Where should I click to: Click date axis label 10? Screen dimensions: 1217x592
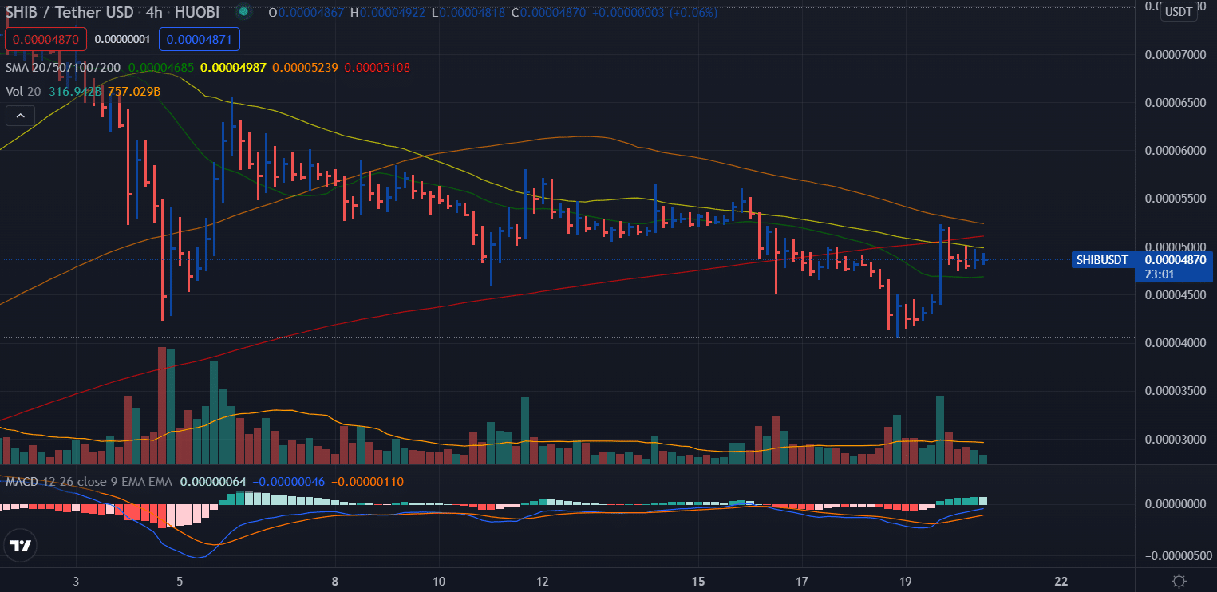click(x=439, y=581)
